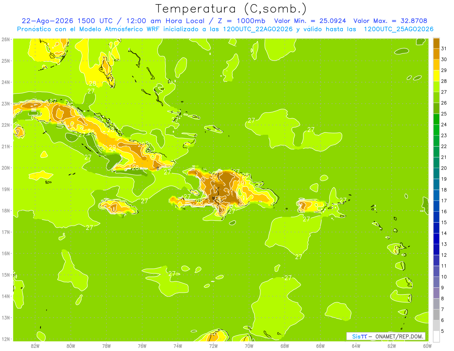Image resolution: width=454 pixels, height=351 pixels.
Task: Click the '60W' longitude axis label
Action: [x=427, y=346]
